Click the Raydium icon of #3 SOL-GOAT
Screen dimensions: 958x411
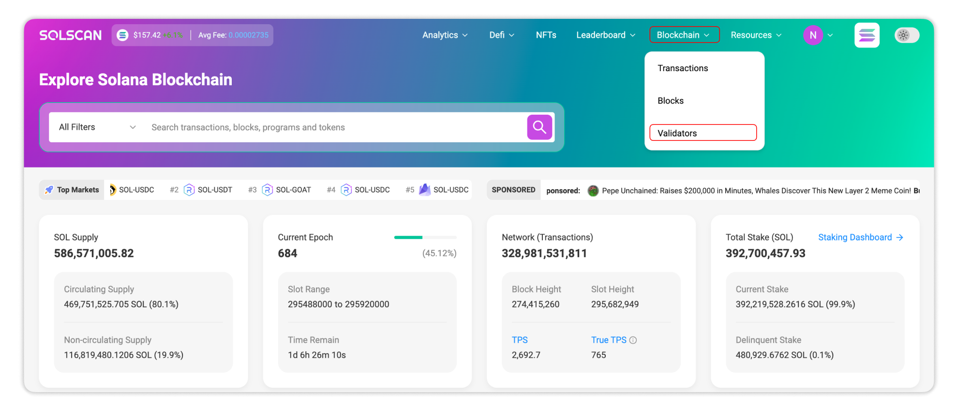click(268, 190)
